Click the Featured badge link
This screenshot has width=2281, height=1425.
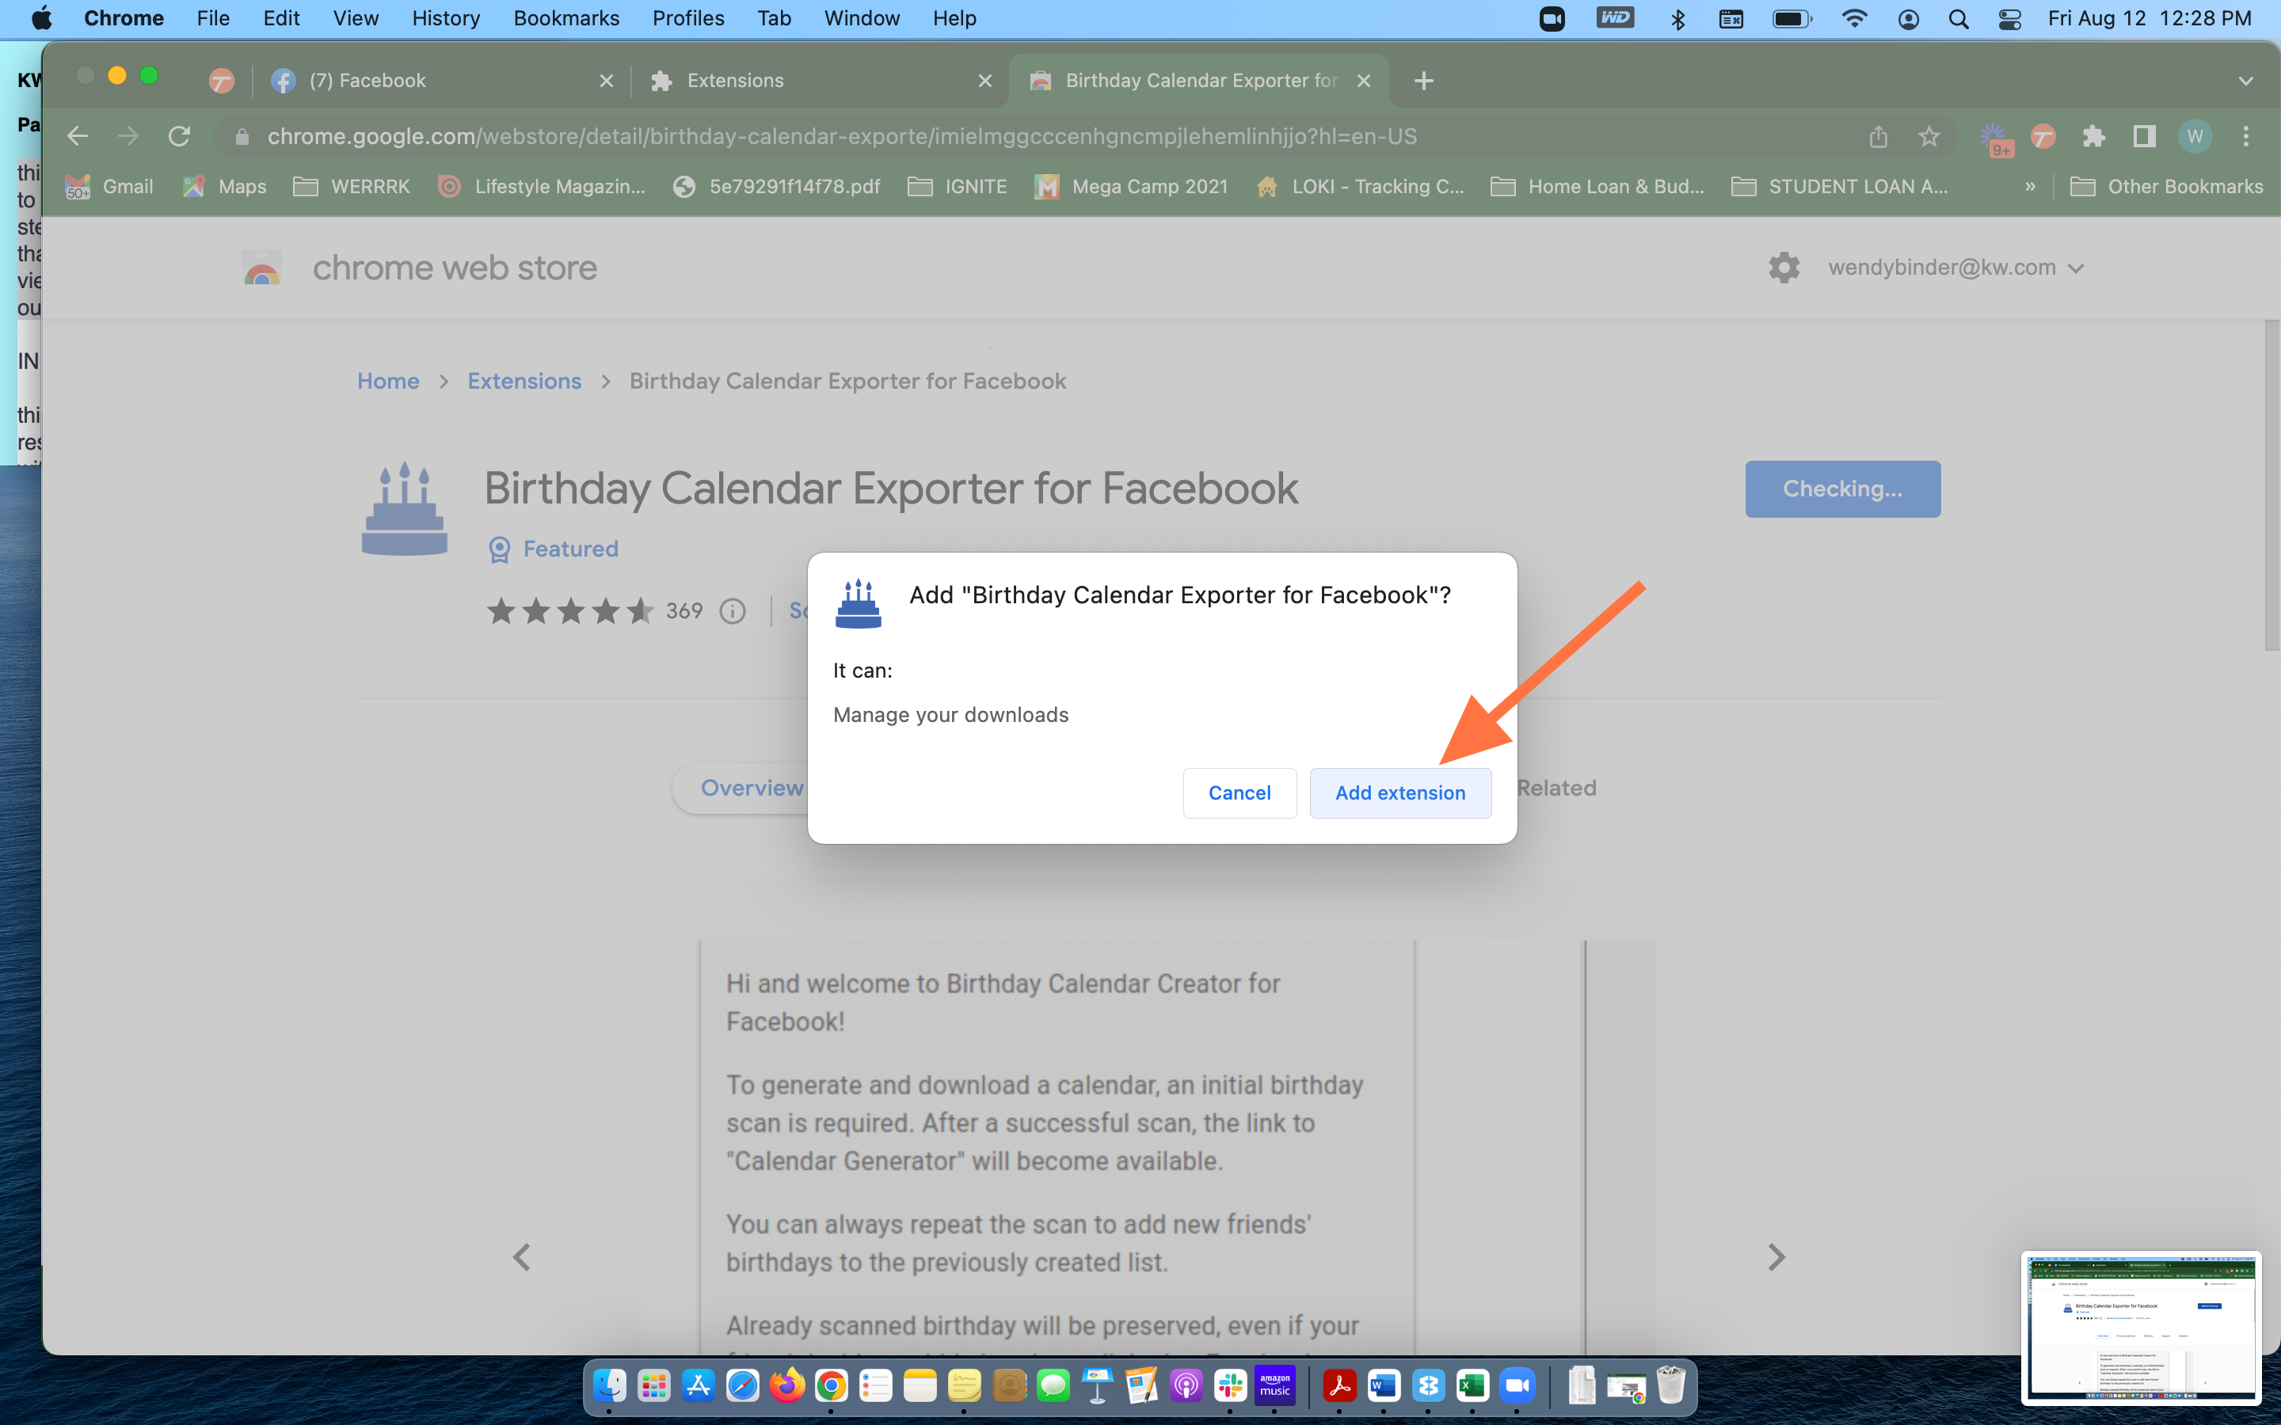click(554, 549)
